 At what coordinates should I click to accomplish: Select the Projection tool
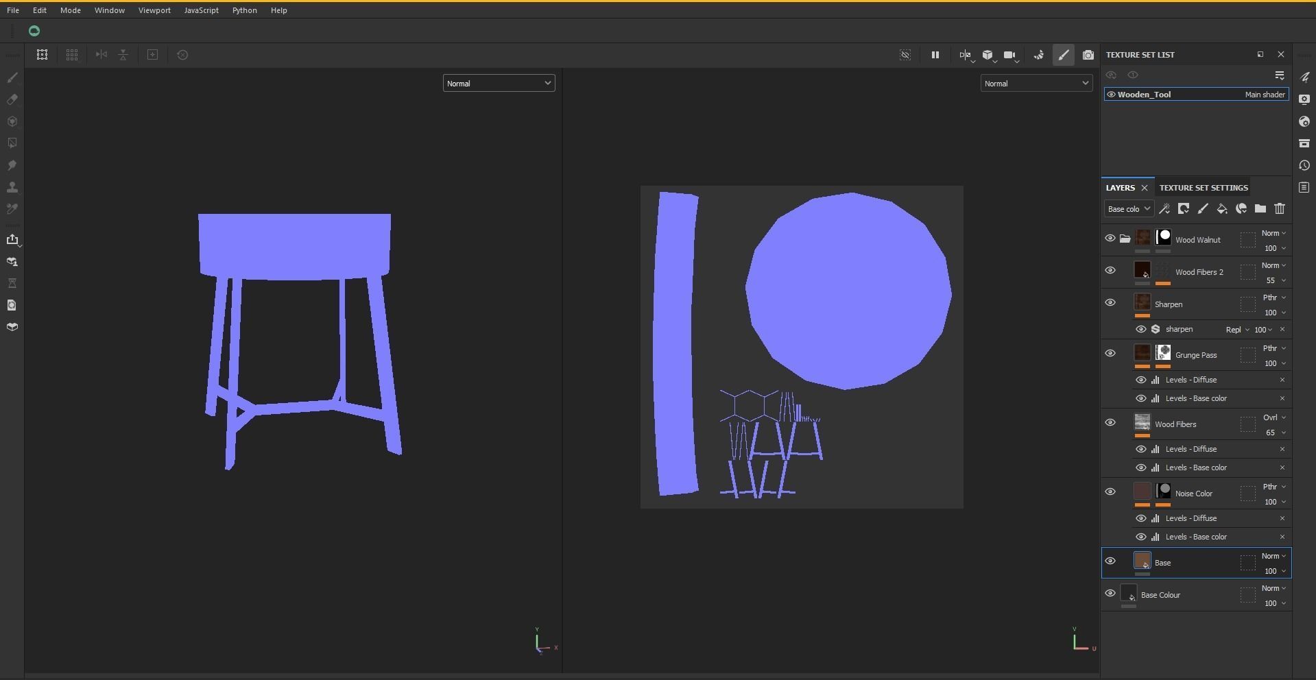[12, 121]
